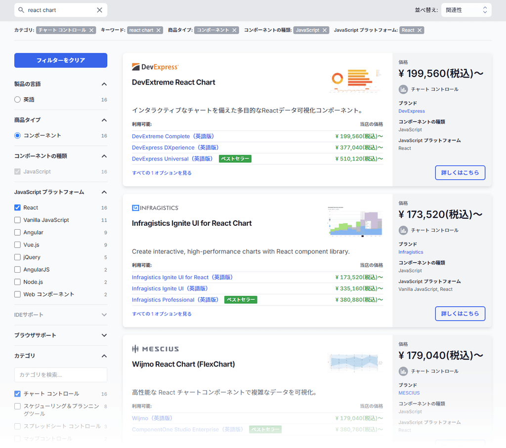
Task: Remove the React platform filter chip
Action: (420, 30)
